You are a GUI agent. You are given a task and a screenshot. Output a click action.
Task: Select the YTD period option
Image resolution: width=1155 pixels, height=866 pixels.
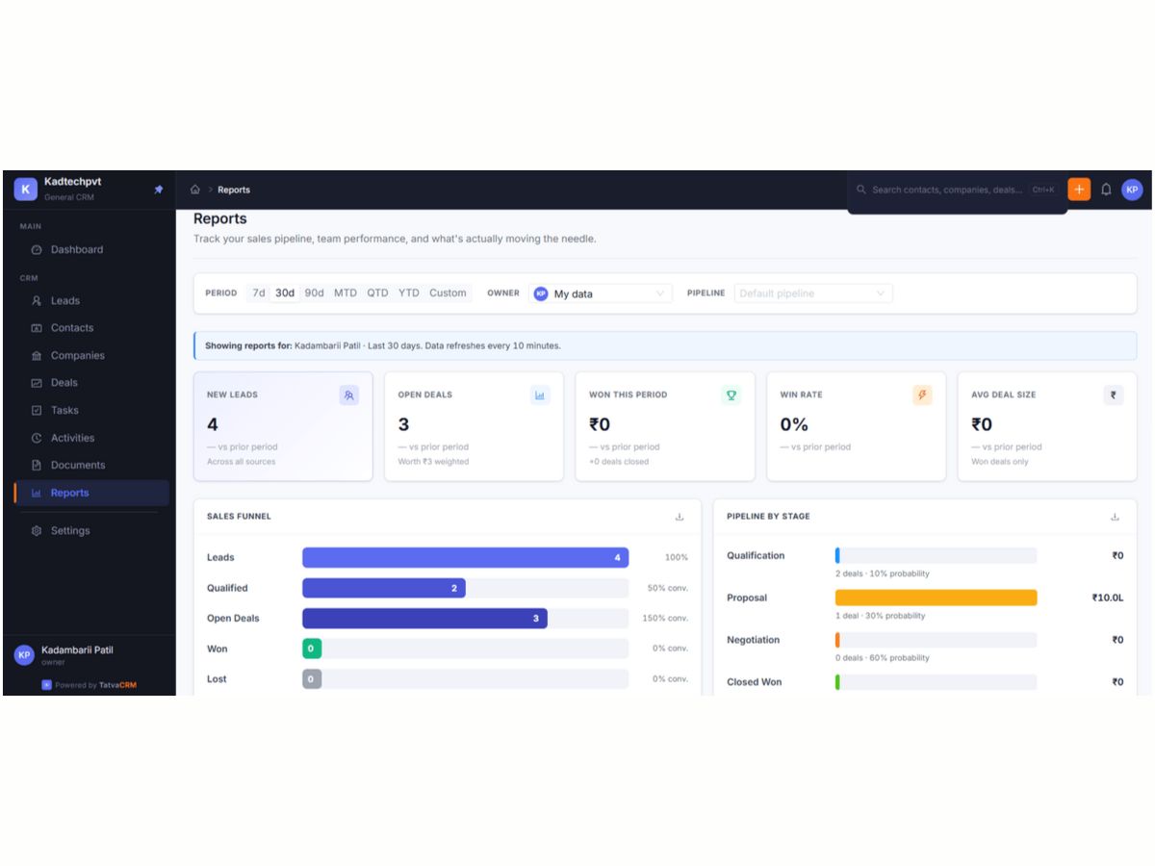click(409, 293)
